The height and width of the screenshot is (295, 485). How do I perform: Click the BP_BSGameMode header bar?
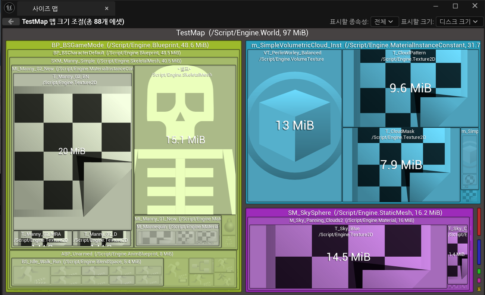130,45
